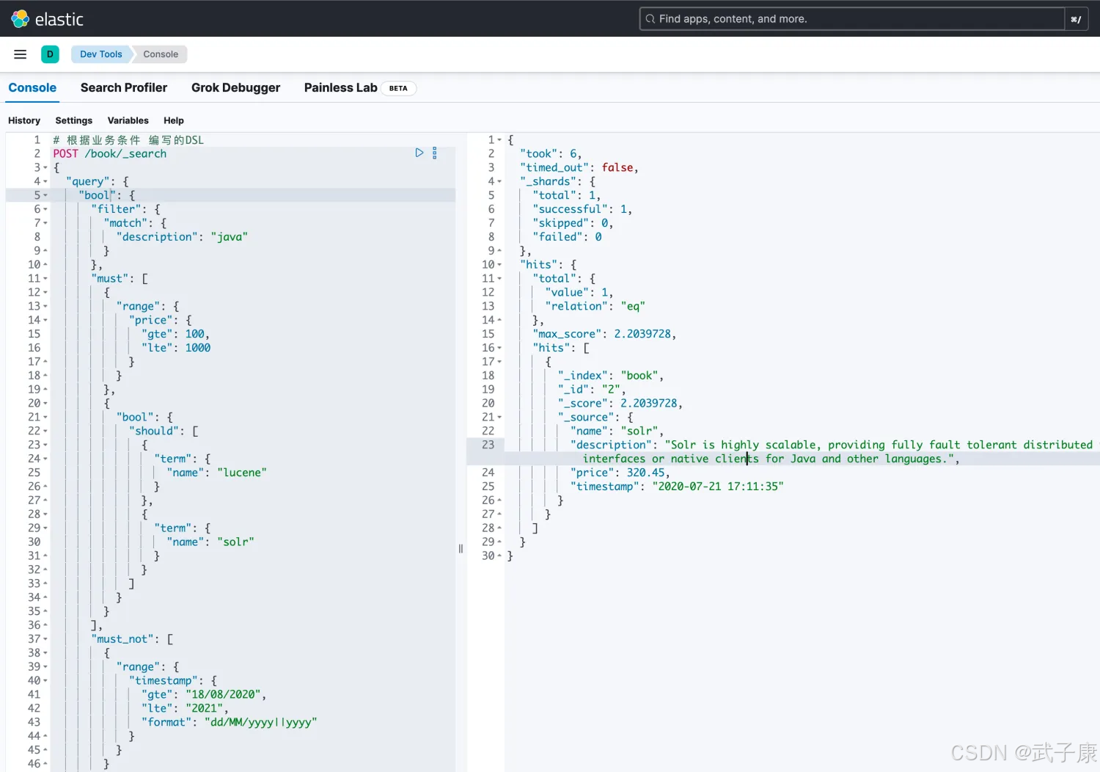
Task: Collapse the "hits" object in response line 10
Action: coord(499,265)
